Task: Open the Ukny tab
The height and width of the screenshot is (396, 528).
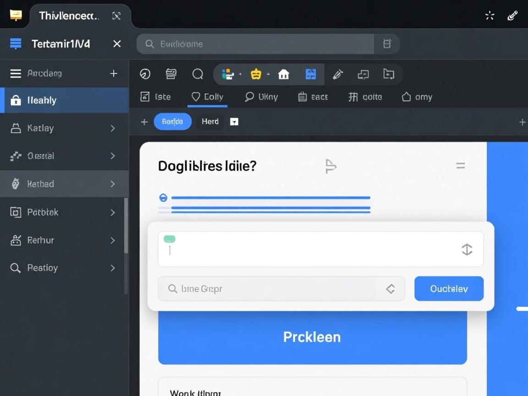Action: 261,97
